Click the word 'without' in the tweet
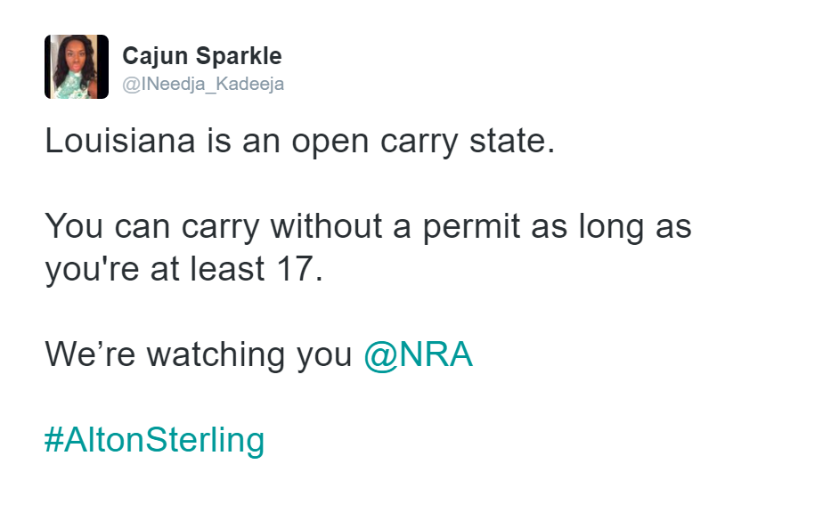Viewport: 839px width, 513px height. point(326,225)
